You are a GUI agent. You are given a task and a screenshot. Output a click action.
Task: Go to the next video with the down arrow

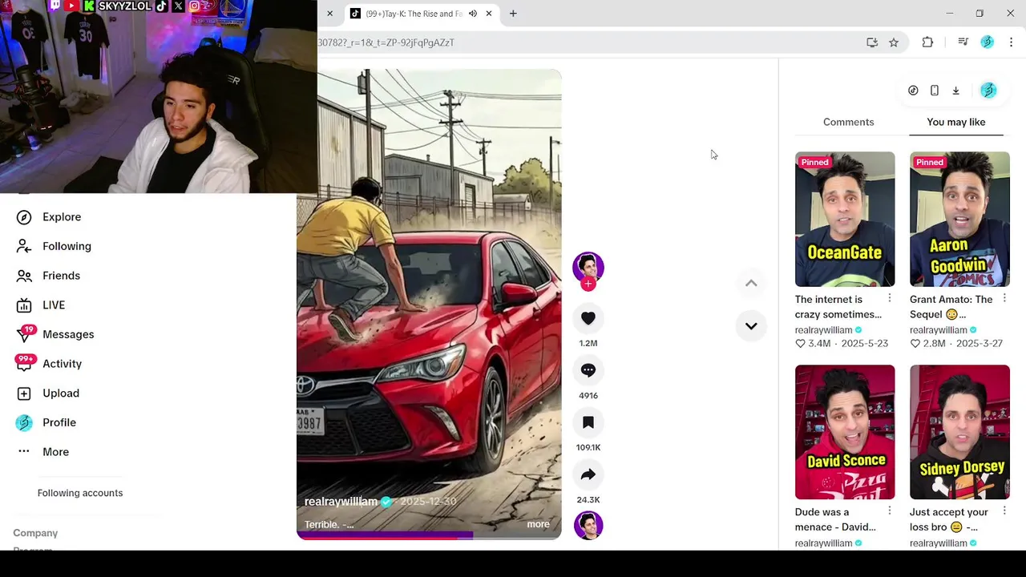point(751,326)
